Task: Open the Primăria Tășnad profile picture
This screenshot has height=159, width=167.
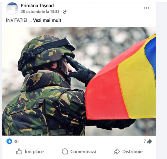Action: [12, 8]
